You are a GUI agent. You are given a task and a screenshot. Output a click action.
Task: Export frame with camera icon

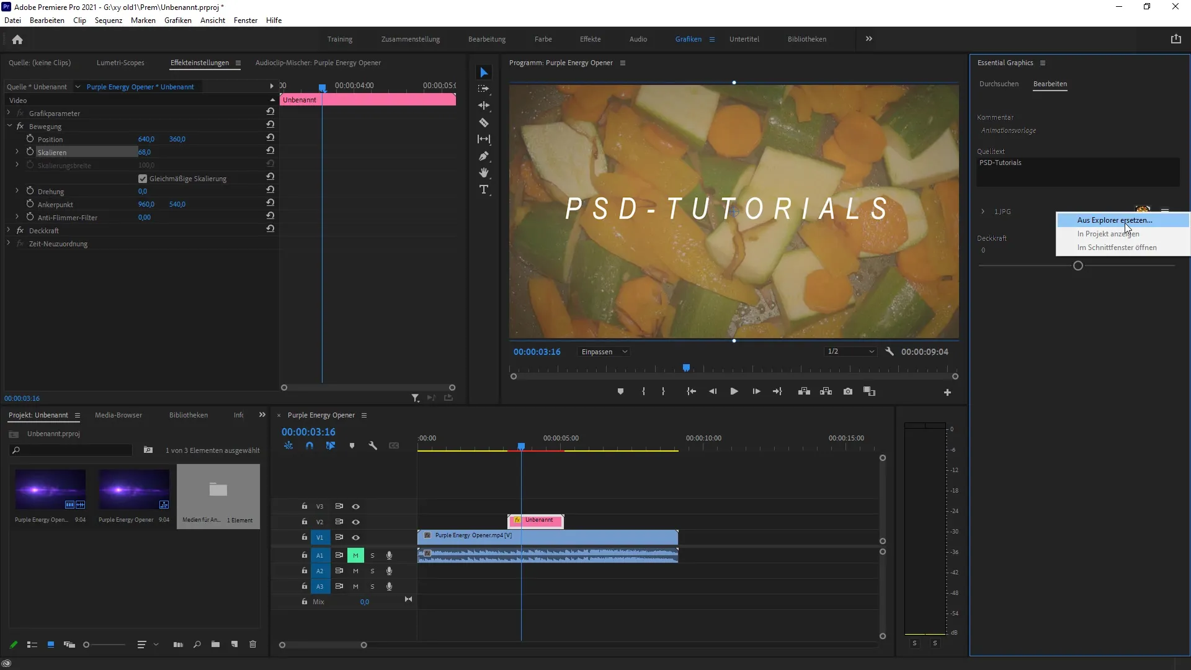click(x=848, y=391)
